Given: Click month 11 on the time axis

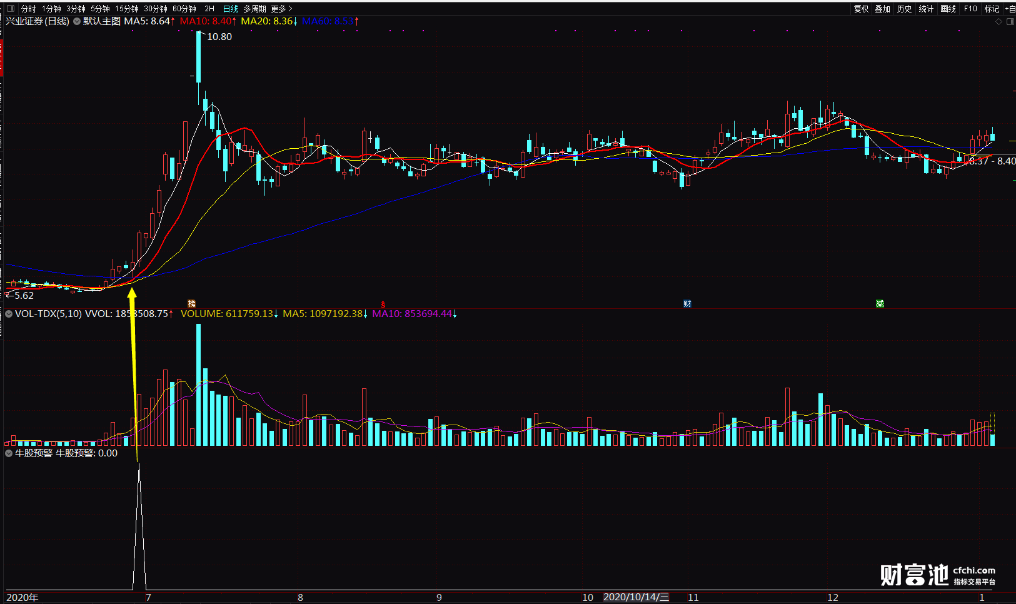Looking at the screenshot, I should [x=693, y=597].
